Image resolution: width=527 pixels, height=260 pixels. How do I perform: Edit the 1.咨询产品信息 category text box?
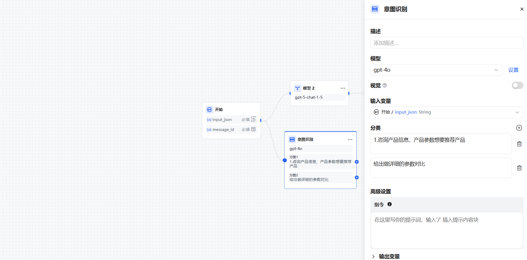[441, 144]
